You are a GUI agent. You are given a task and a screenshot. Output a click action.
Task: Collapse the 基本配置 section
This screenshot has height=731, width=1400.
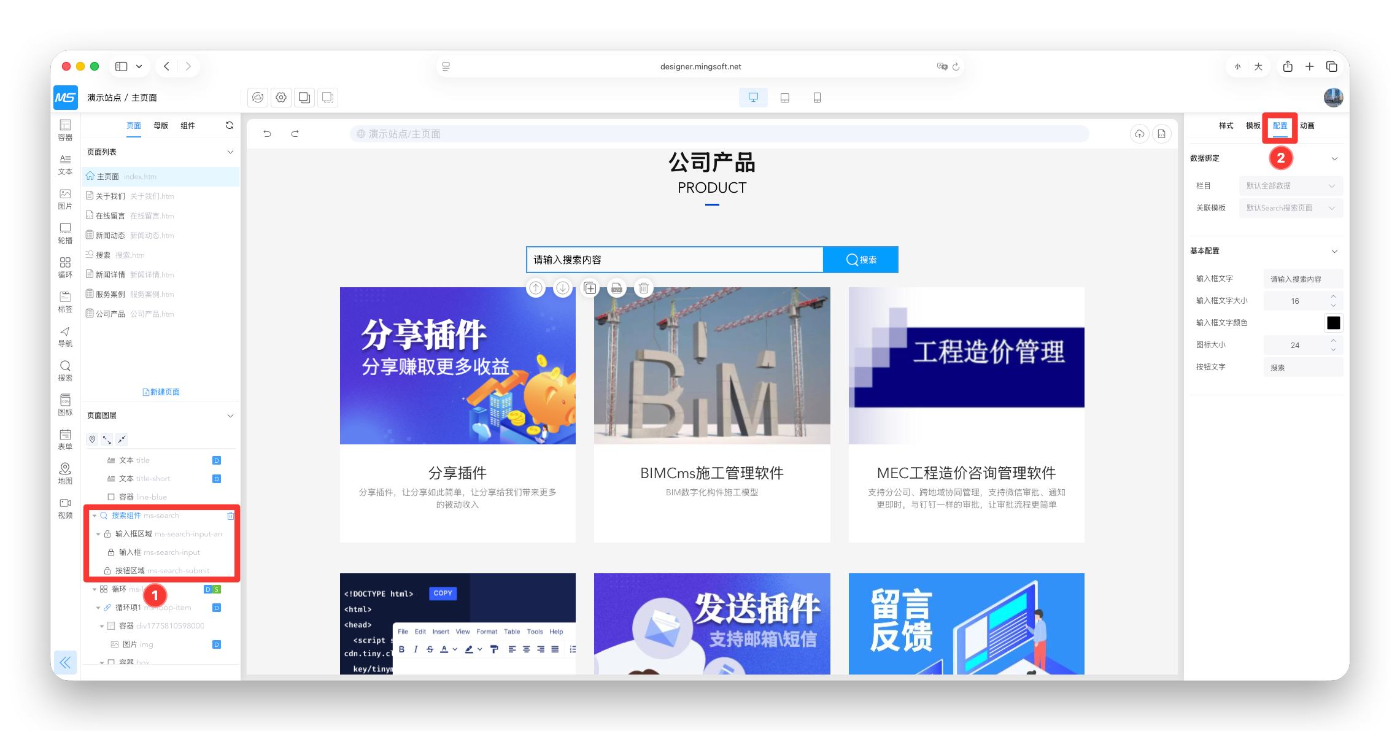click(x=1334, y=251)
